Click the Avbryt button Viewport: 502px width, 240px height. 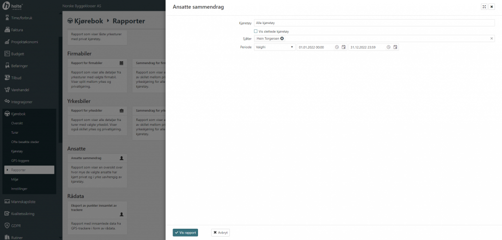pyautogui.click(x=220, y=233)
